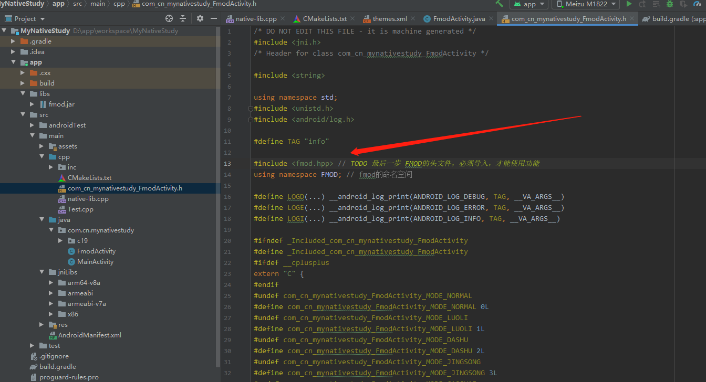Place cursor on 'extern "C" {' text
706x382 pixels.
coord(279,274)
